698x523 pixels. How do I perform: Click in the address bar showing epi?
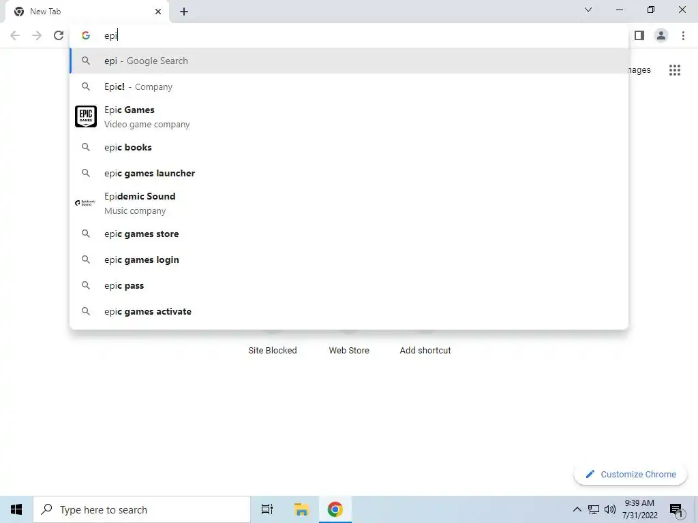(x=349, y=35)
